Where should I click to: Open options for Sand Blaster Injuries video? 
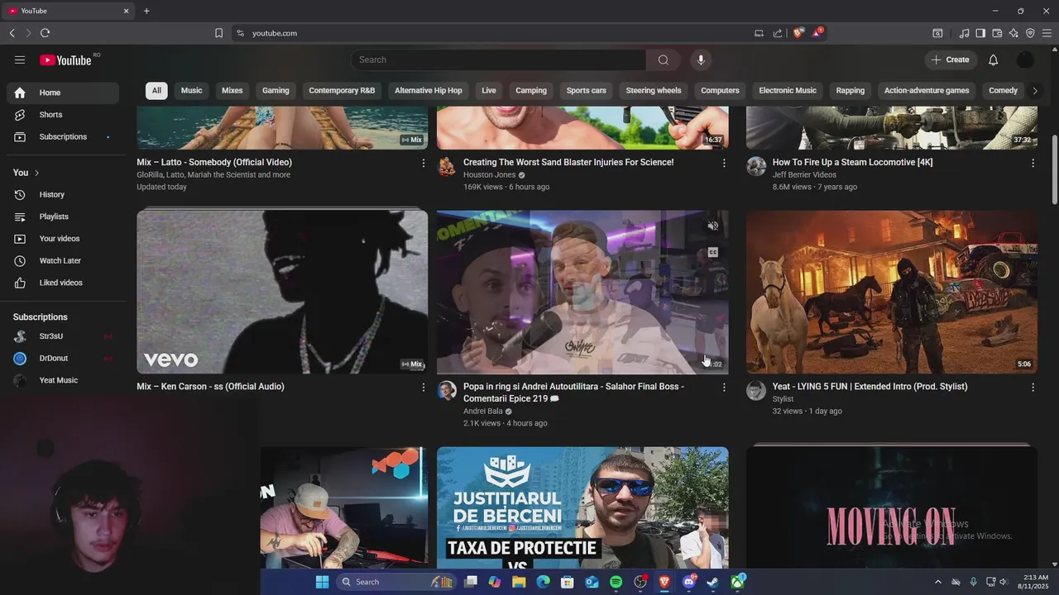[x=724, y=164]
